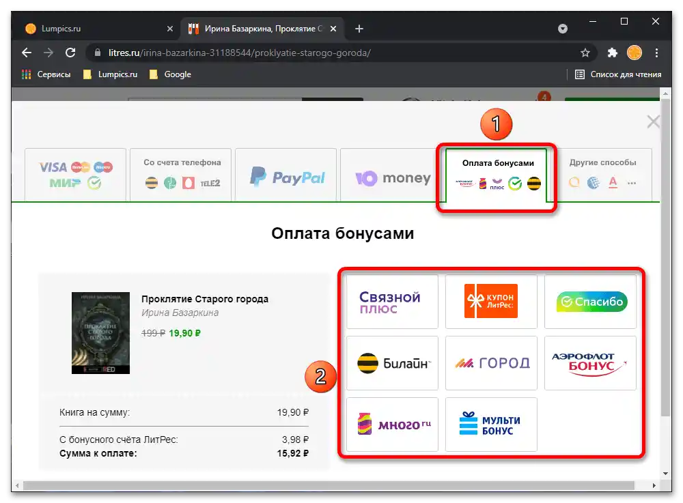
Task: Click the discounted price 19,90 ₽
Action: point(184,333)
